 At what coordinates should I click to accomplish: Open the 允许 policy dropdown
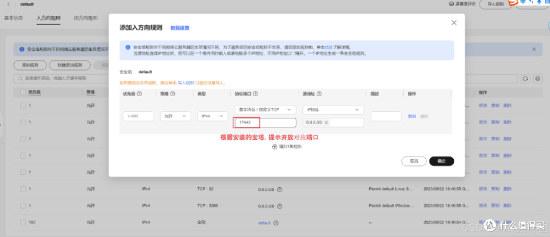[x=175, y=116]
